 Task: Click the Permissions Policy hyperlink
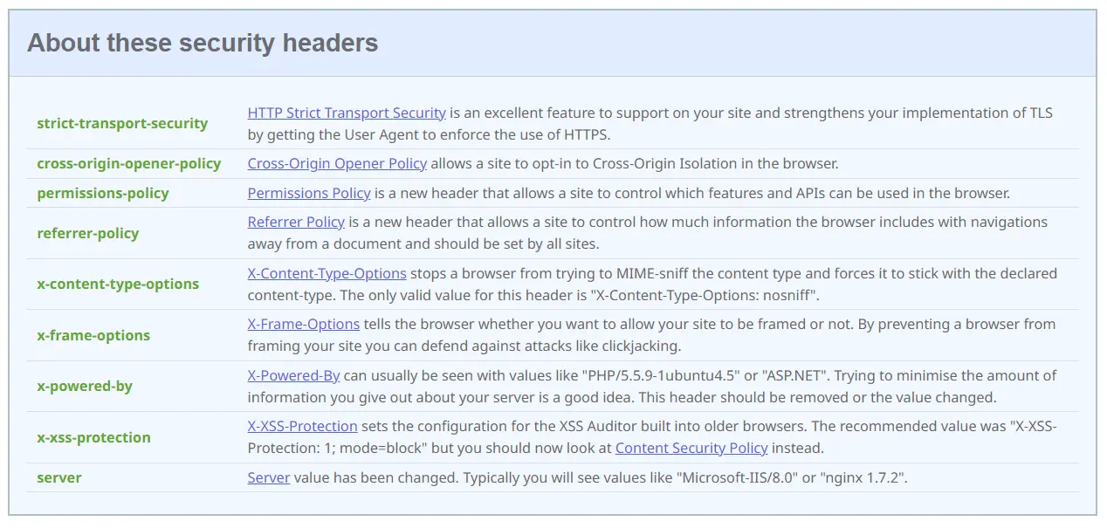coord(309,193)
